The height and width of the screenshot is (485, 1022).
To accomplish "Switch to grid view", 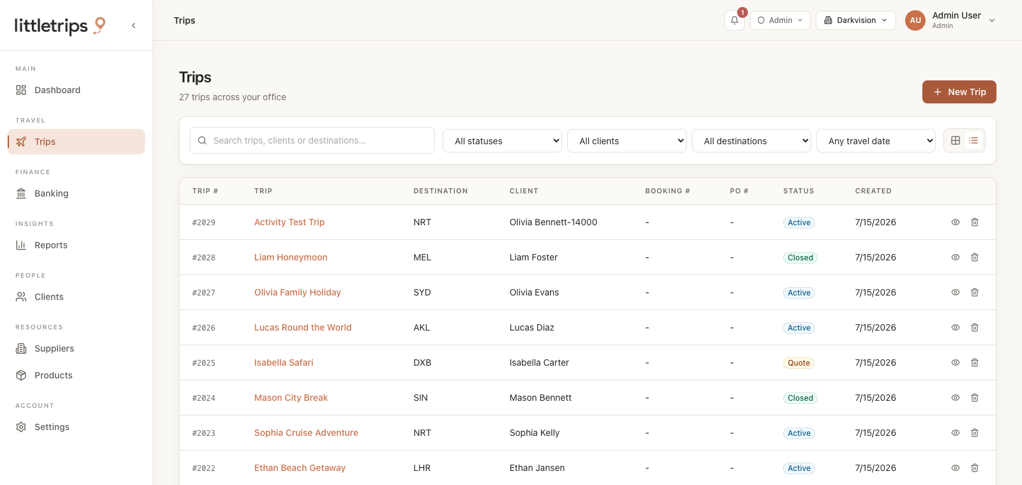I will click(956, 140).
